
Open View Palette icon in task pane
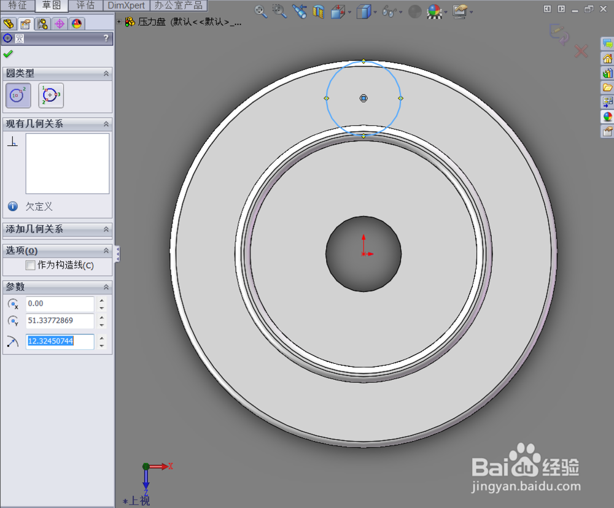click(x=607, y=102)
